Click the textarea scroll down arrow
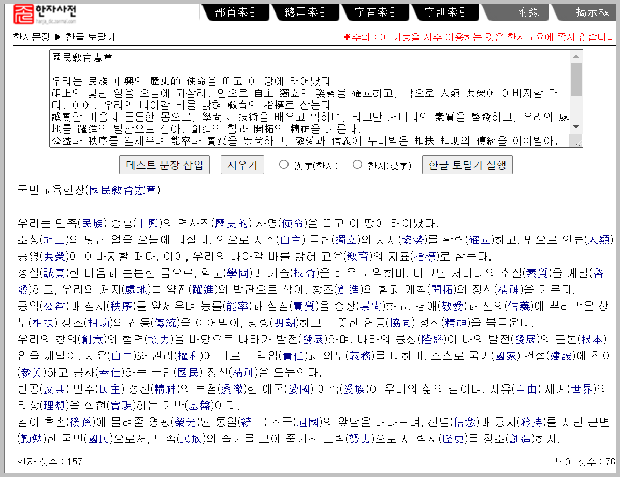This screenshot has height=477, width=620. (576, 127)
